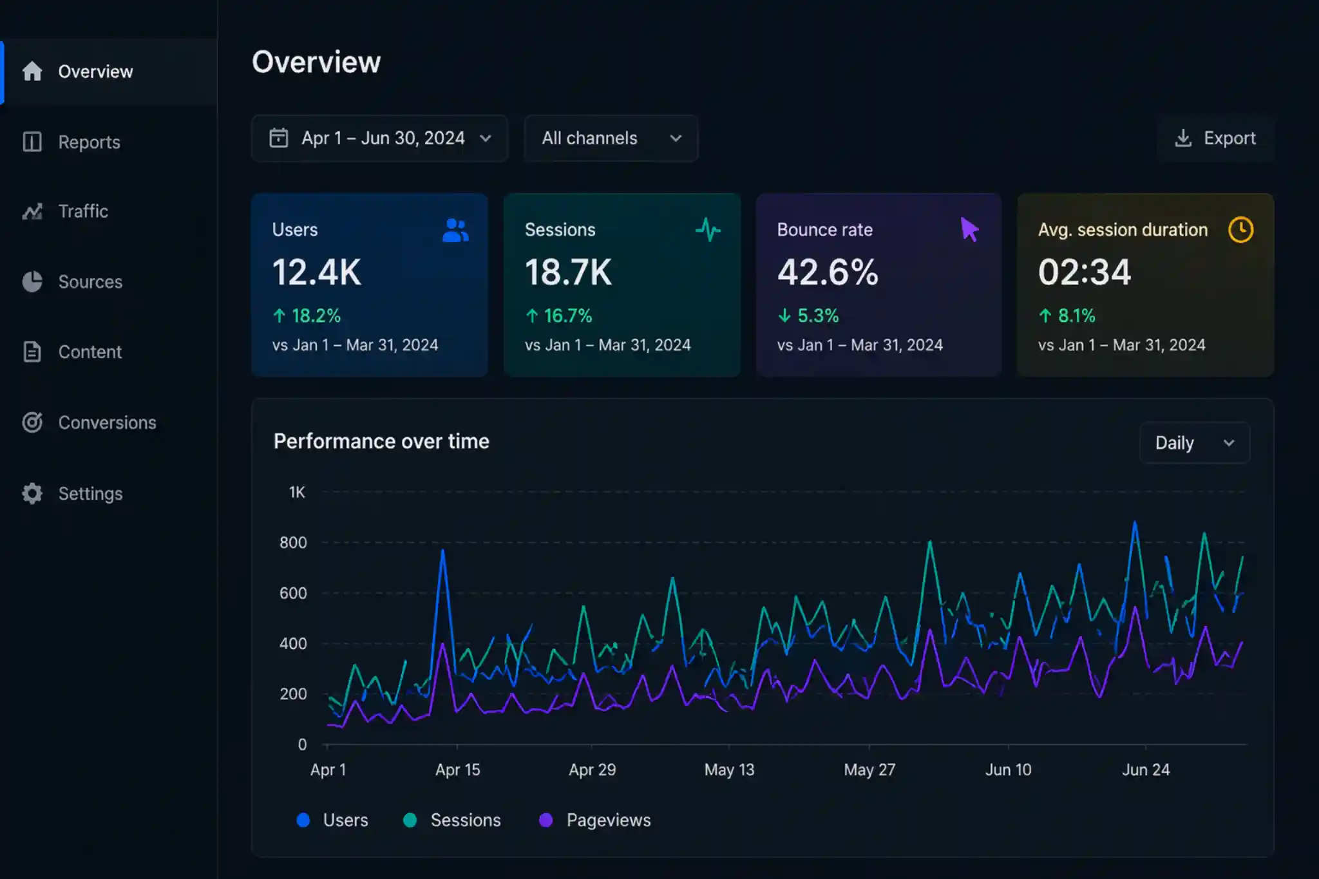Open the Content document icon
The image size is (1319, 879).
(x=32, y=352)
